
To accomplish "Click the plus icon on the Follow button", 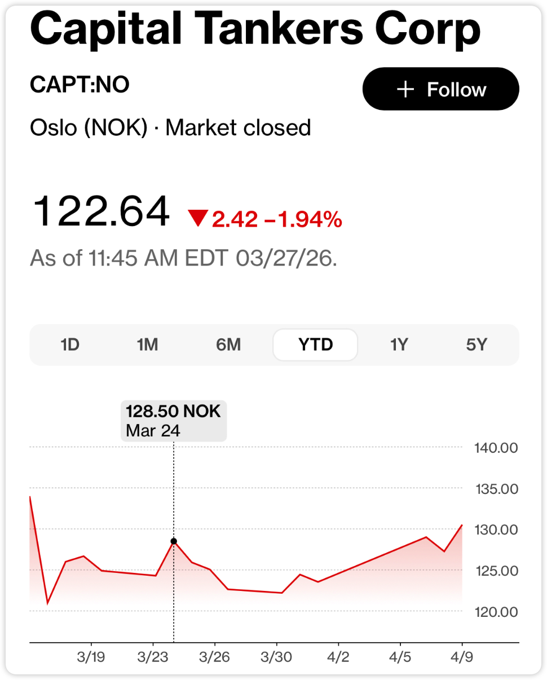I will click(405, 90).
